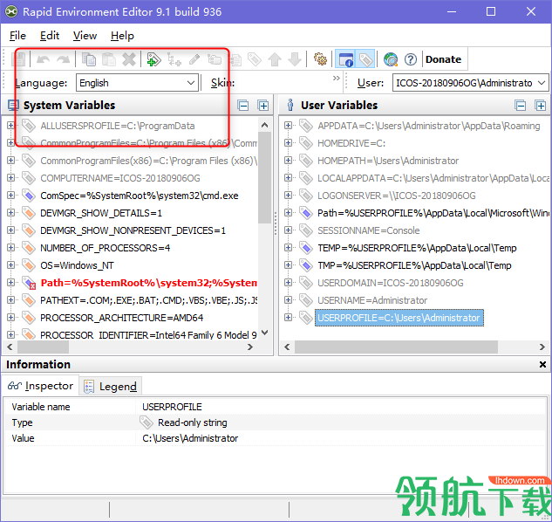Screen dimensions: 552x522
Task: Click the Undo arrow icon
Action: click(x=44, y=59)
